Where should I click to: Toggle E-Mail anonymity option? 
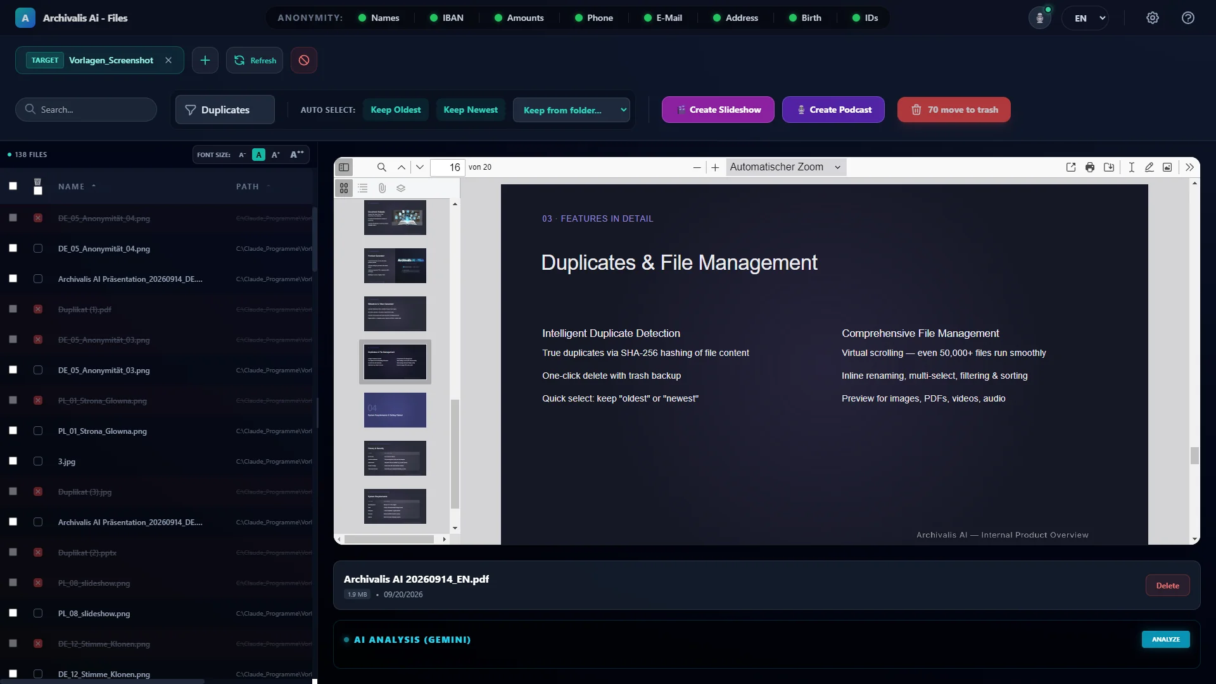pyautogui.click(x=662, y=18)
